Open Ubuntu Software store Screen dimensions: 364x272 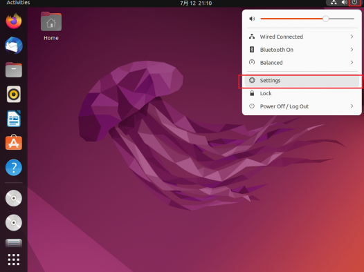coord(14,142)
